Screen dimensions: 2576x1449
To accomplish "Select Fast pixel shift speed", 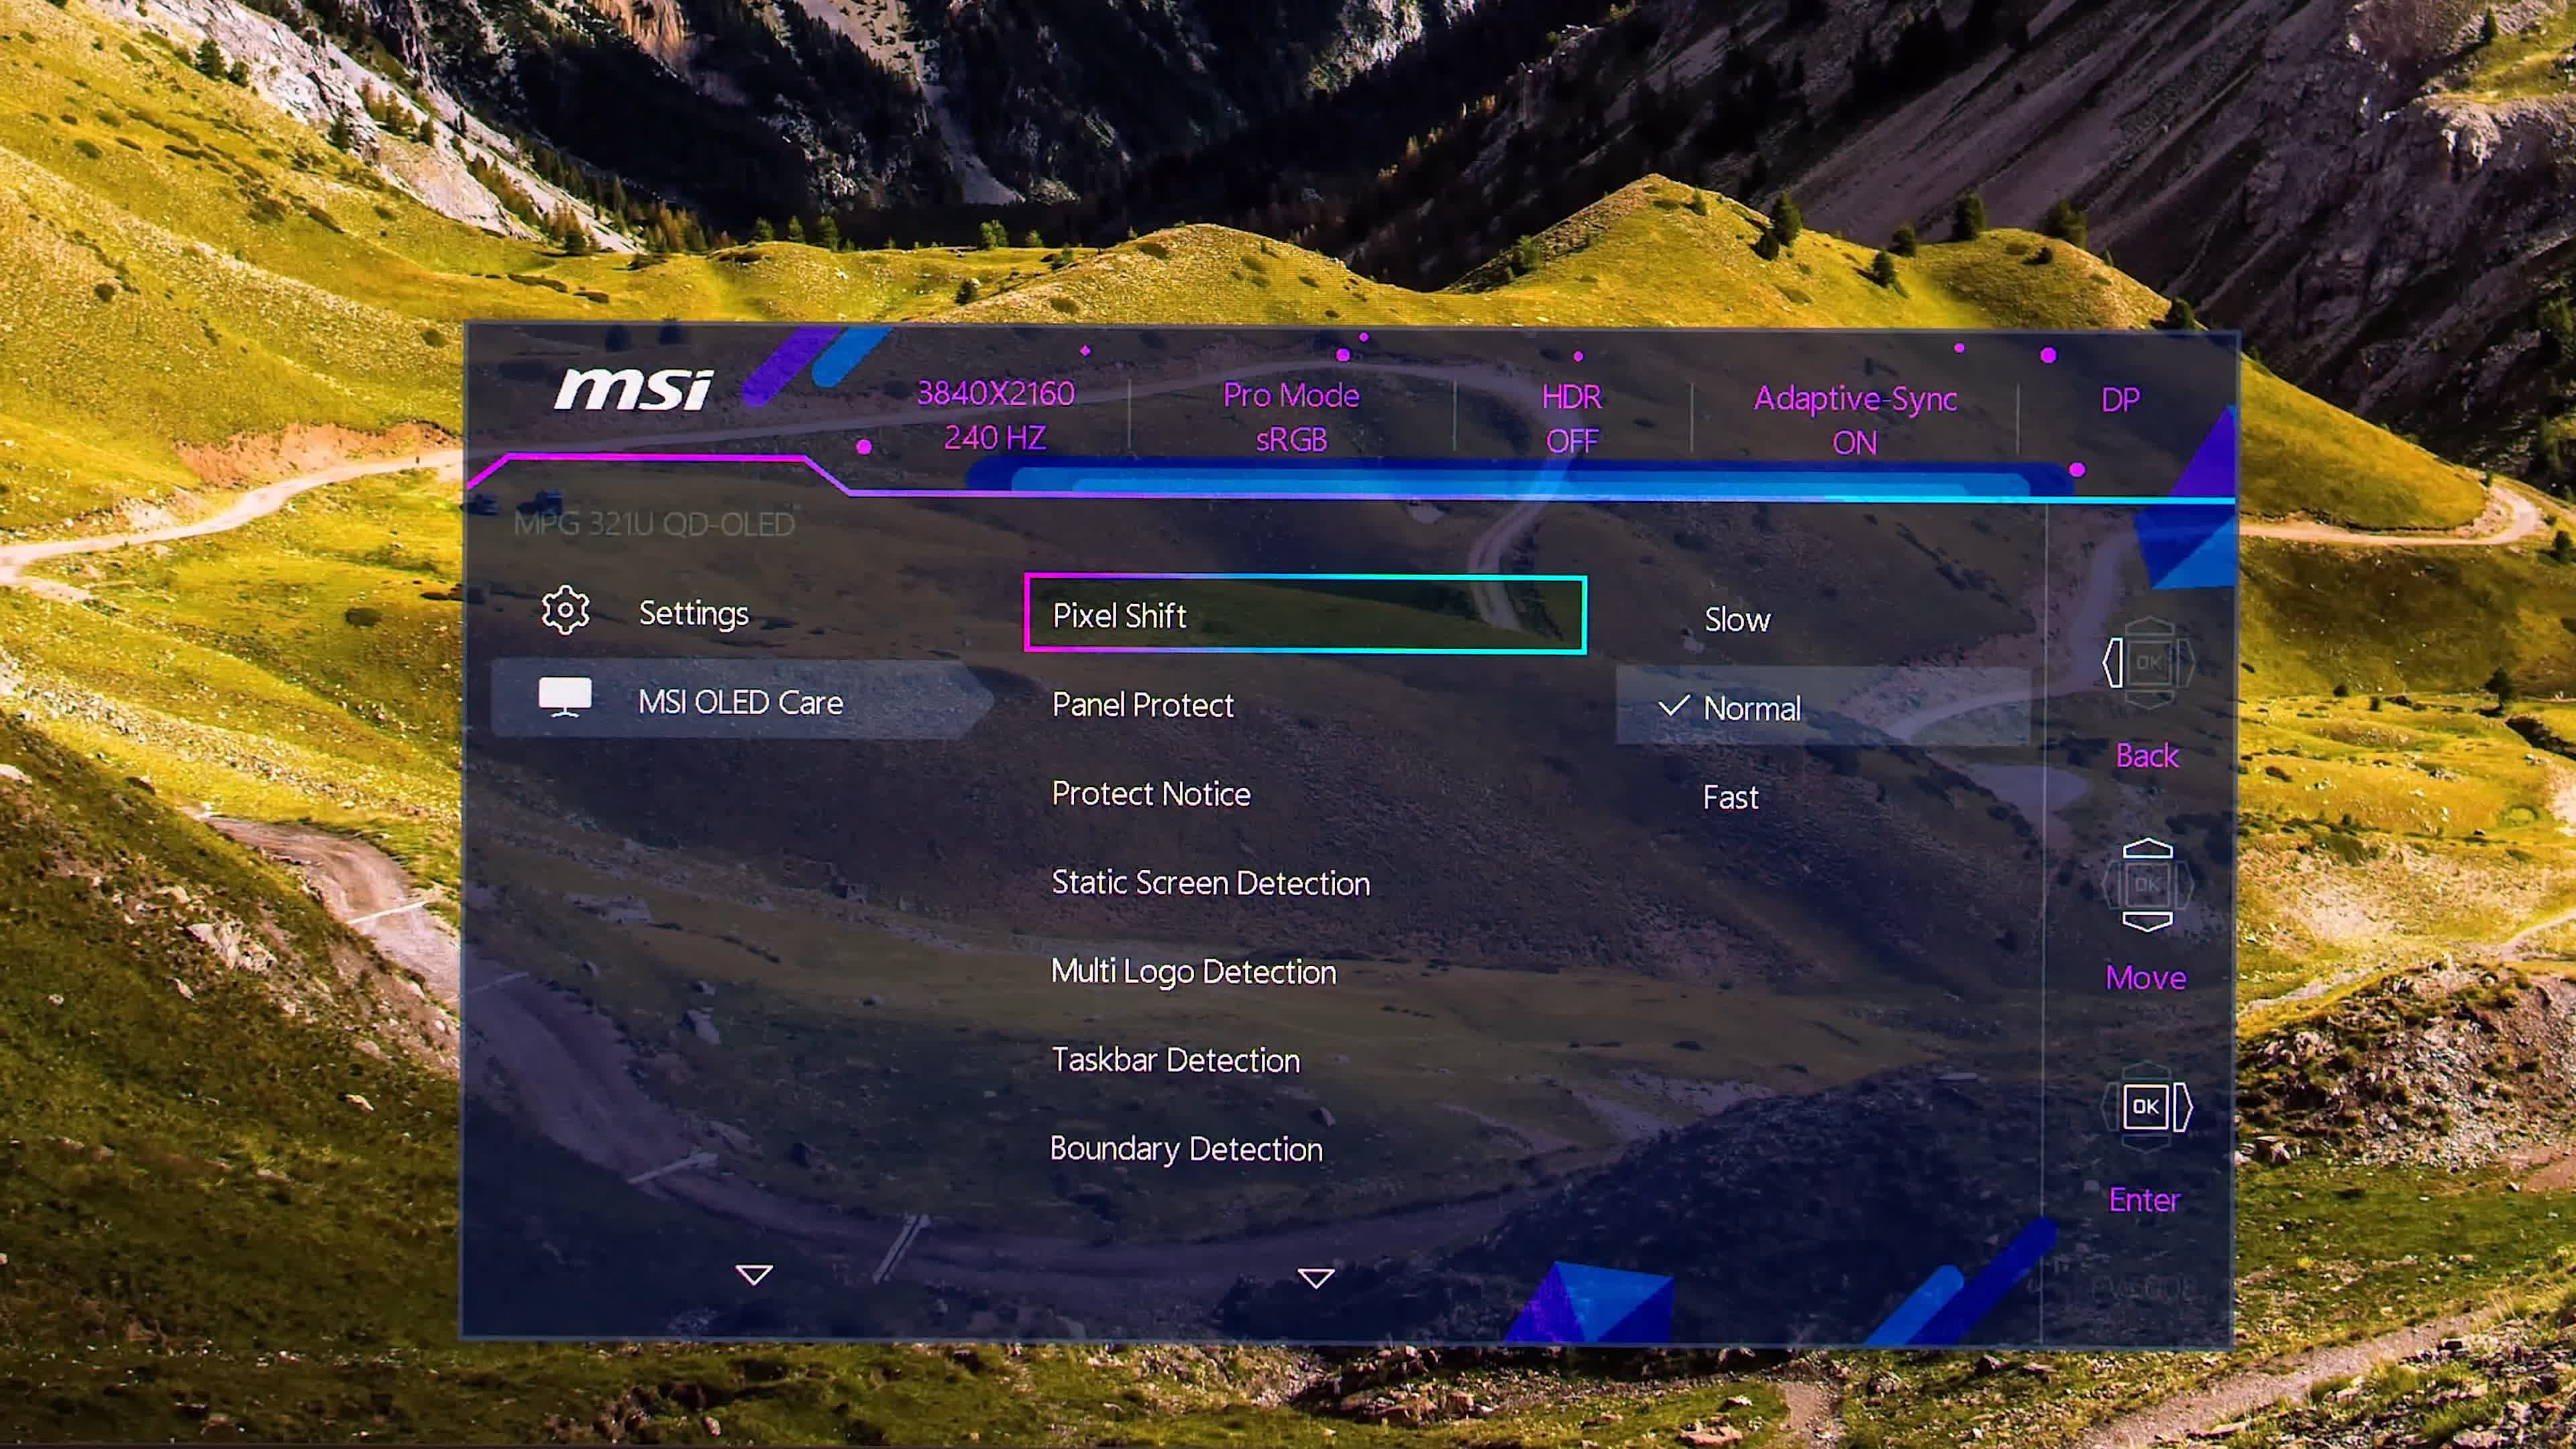I will tap(1730, 797).
